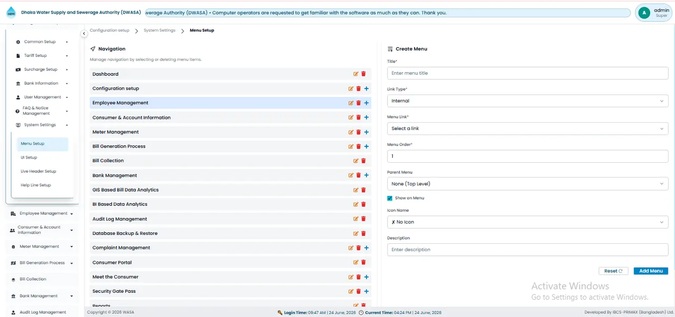This screenshot has height=317, width=675.
Task: Open the Icon Name dropdown
Action: [528, 222]
